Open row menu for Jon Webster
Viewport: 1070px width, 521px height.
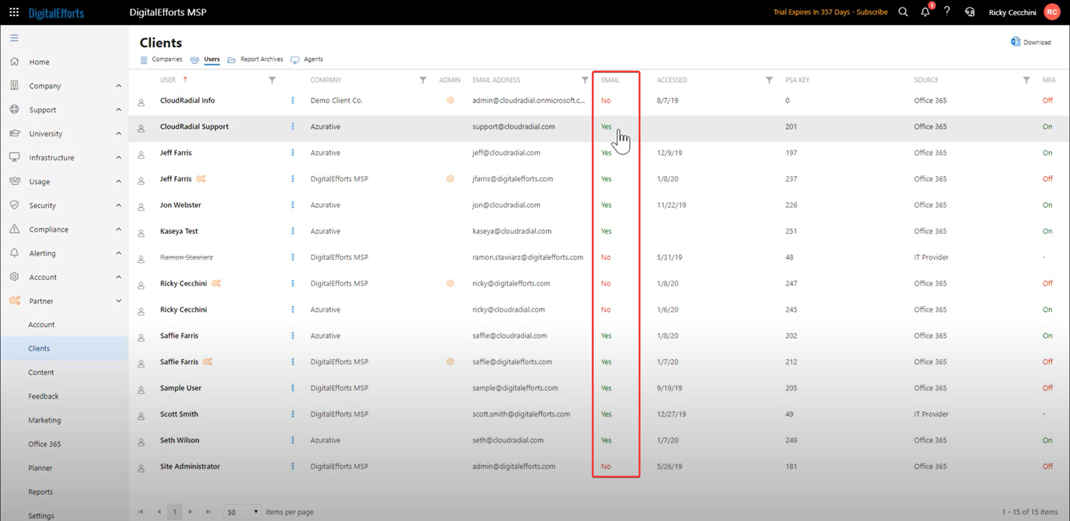[x=293, y=205]
